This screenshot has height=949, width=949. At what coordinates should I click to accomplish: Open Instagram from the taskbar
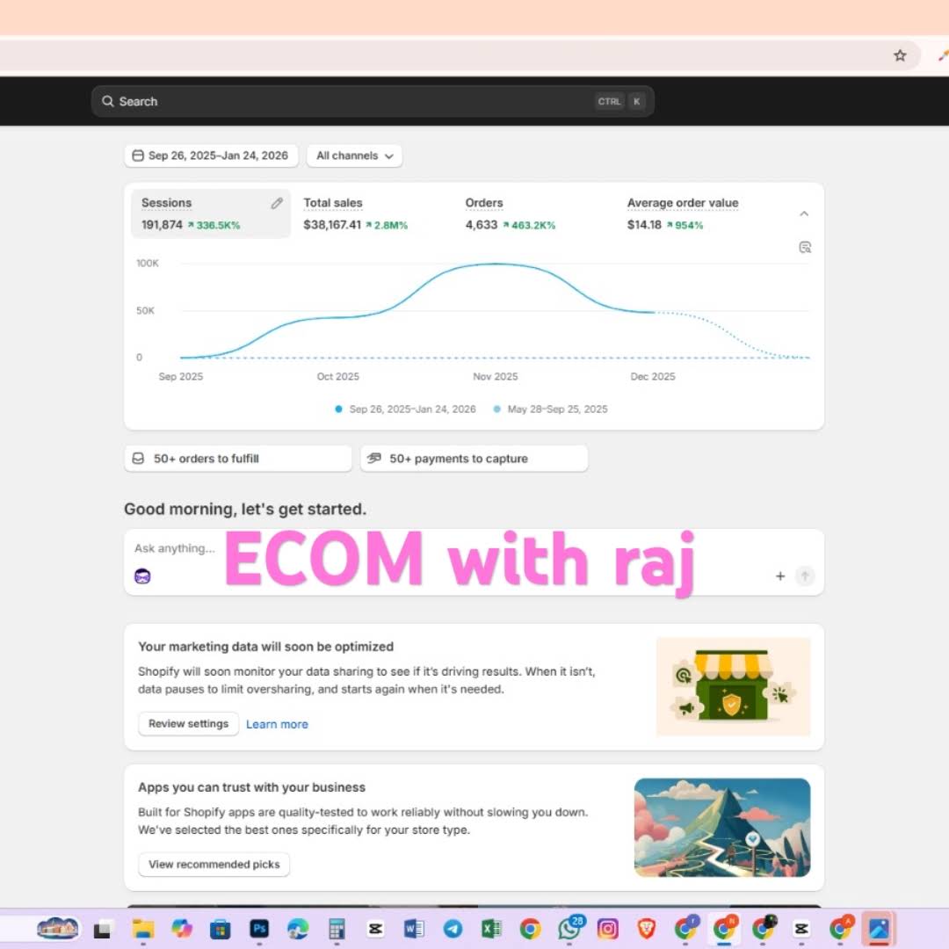pos(608,929)
